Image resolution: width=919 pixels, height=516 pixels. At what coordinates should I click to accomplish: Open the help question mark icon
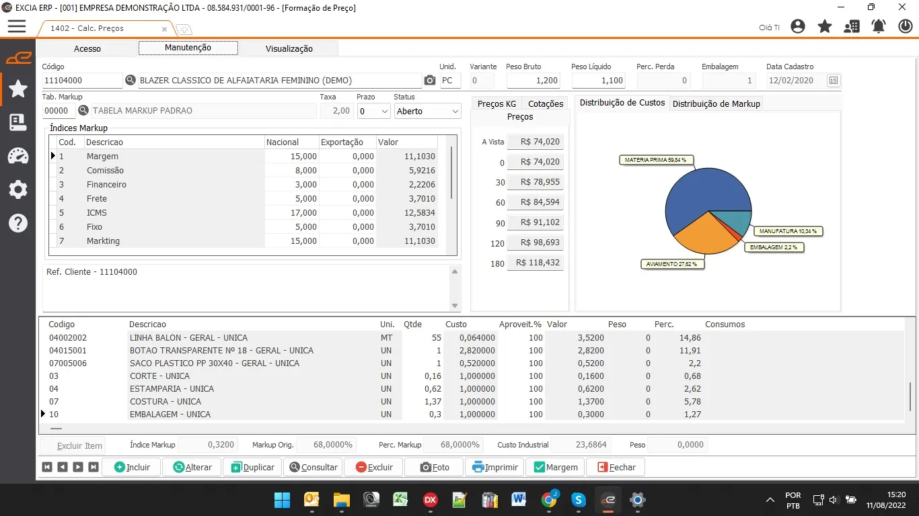18,223
